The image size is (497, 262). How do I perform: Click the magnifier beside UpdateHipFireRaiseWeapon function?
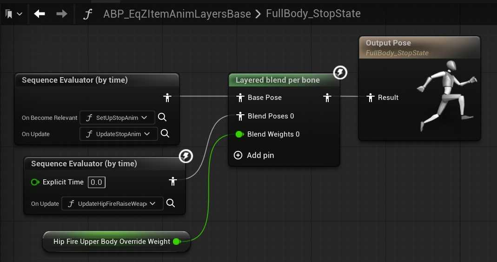(171, 203)
